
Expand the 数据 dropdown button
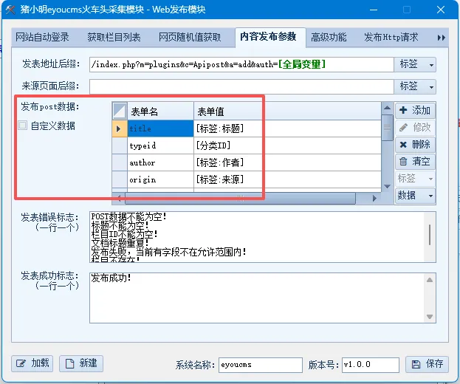[x=415, y=195]
